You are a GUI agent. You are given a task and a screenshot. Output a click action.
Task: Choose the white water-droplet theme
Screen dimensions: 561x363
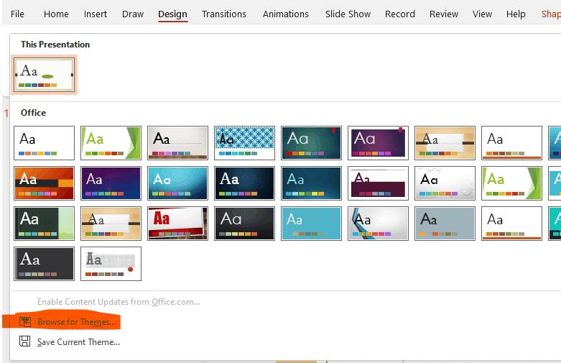click(445, 183)
